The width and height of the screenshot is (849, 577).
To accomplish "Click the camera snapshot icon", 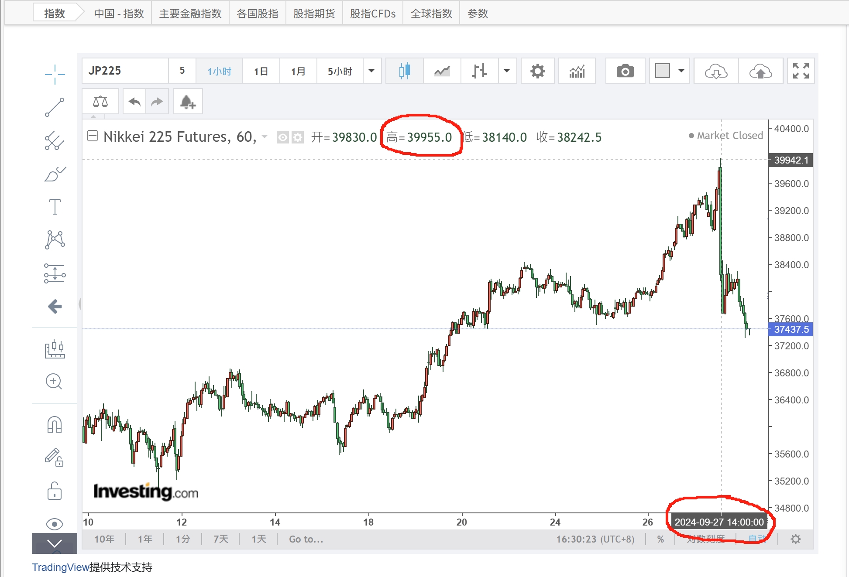I will coord(625,71).
